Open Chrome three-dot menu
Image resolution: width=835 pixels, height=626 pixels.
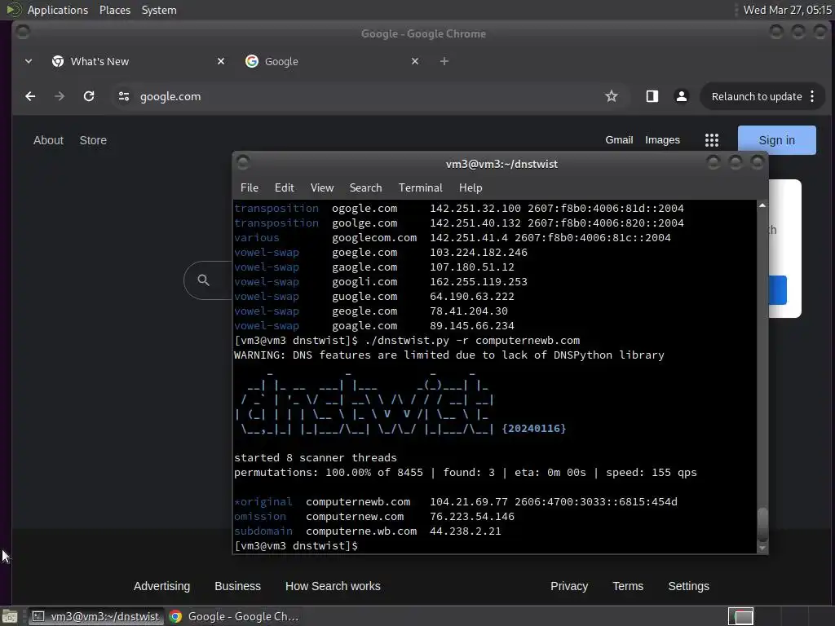(x=812, y=96)
